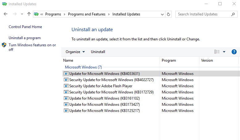This screenshot has height=140, width=240.
Task: Open the address bar history dropdown
Action: [162, 14]
